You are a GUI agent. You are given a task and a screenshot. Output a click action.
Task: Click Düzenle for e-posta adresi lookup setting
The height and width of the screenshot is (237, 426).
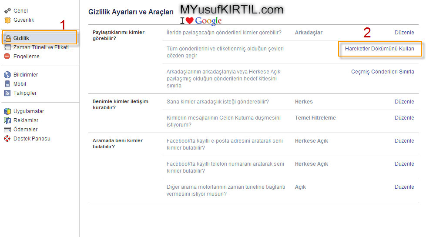404,141
